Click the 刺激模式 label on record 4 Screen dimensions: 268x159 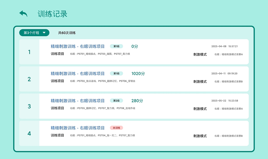click(200, 136)
